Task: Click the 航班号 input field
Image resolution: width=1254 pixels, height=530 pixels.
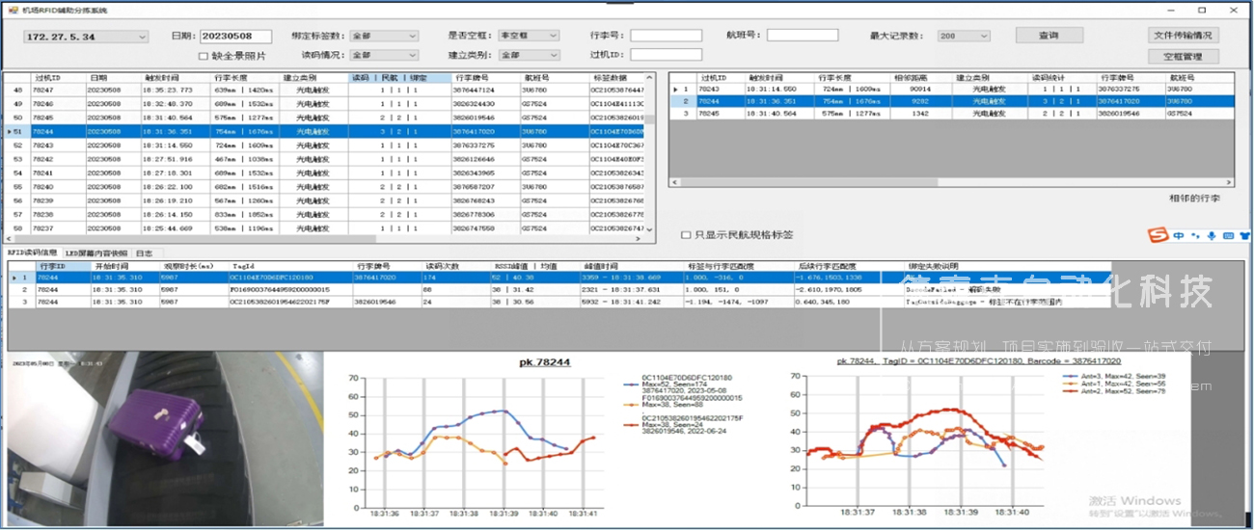Action: pos(801,36)
